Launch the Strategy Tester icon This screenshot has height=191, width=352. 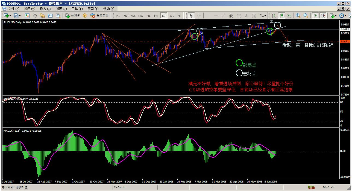[58, 16]
